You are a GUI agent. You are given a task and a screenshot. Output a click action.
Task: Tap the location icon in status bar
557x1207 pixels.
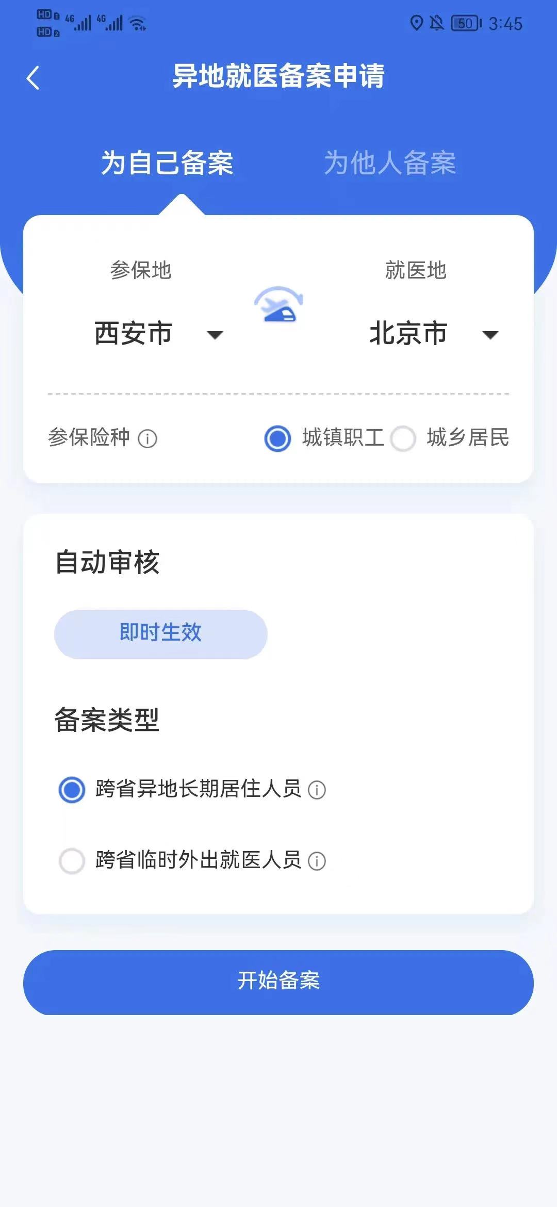(416, 23)
